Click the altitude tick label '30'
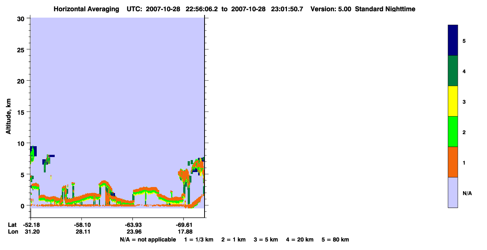 point(22,18)
